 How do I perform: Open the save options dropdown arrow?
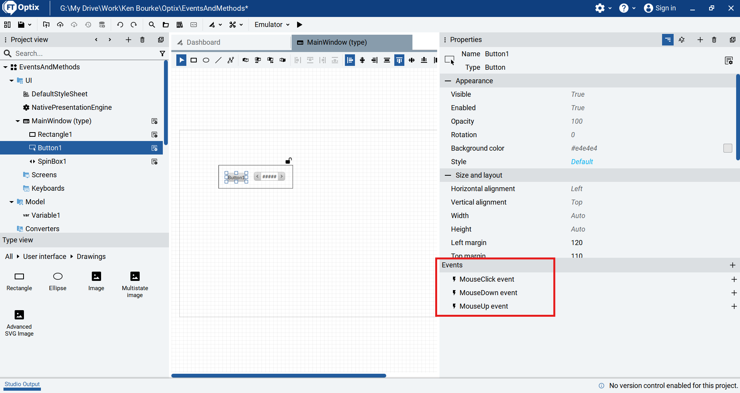click(30, 25)
